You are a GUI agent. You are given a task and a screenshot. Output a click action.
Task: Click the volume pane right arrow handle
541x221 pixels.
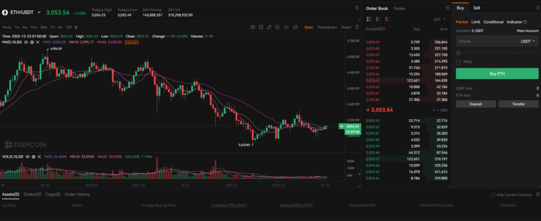coord(359,174)
